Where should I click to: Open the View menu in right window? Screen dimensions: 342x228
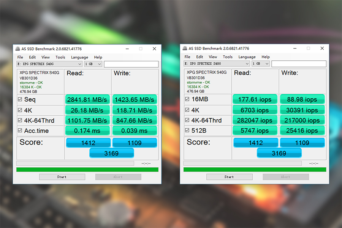click(213, 57)
